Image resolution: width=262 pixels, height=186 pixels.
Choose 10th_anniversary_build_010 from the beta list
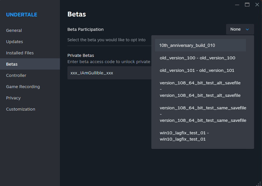pos(201,45)
